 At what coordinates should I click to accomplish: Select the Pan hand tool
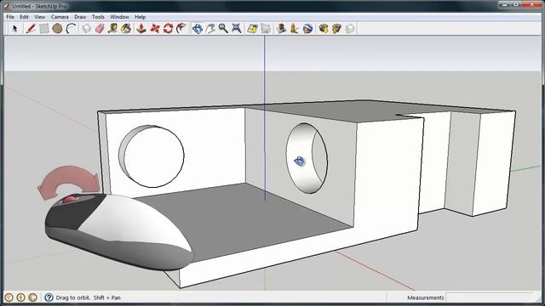(210, 28)
